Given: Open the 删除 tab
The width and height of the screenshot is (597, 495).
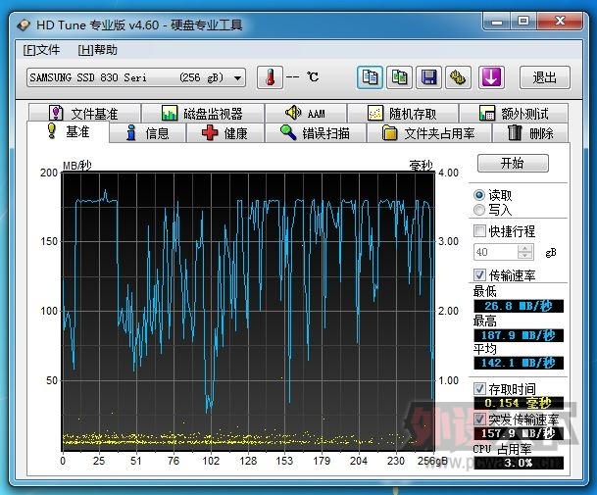Looking at the screenshot, I should click(530, 133).
